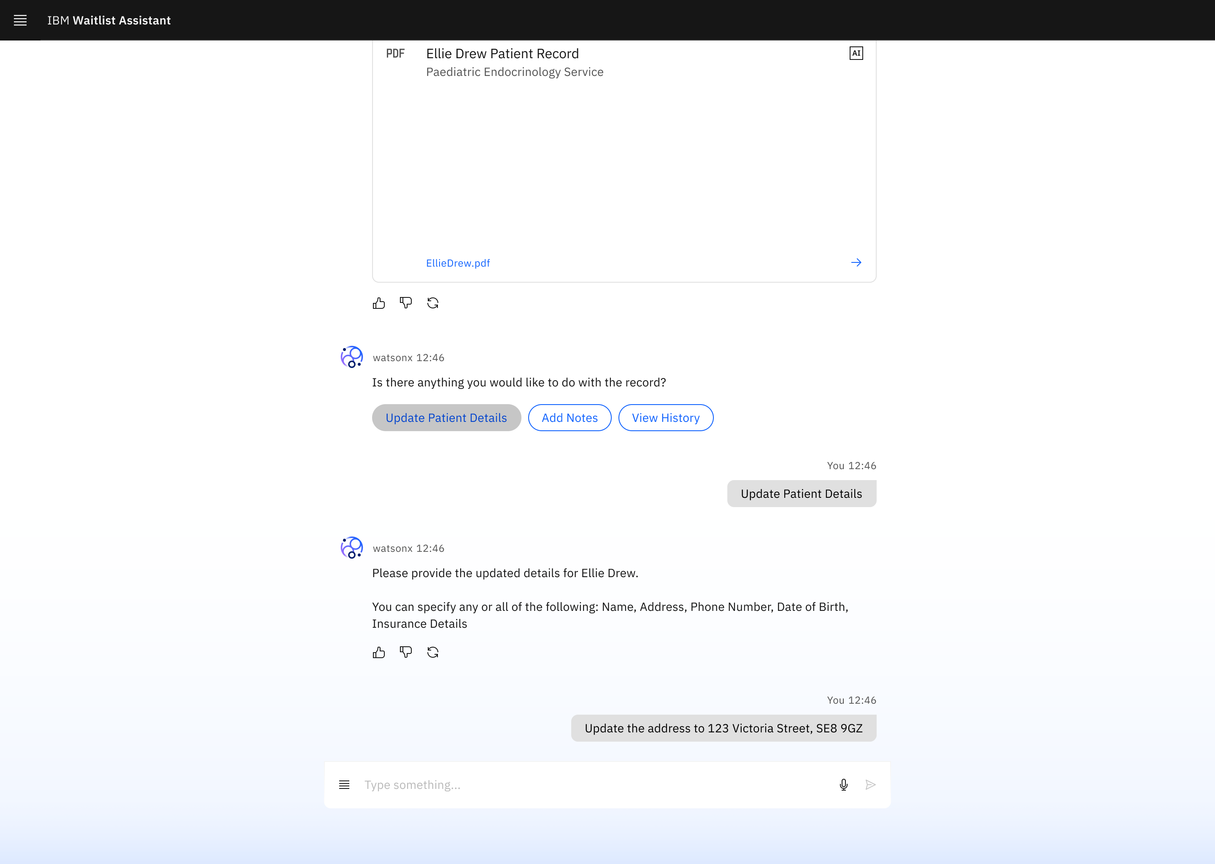Click 'Please provide the updated details for Ellie Drew.'
The image size is (1215, 864).
505,573
